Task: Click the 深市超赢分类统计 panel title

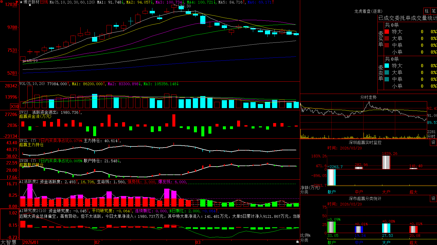Action: [365, 198]
